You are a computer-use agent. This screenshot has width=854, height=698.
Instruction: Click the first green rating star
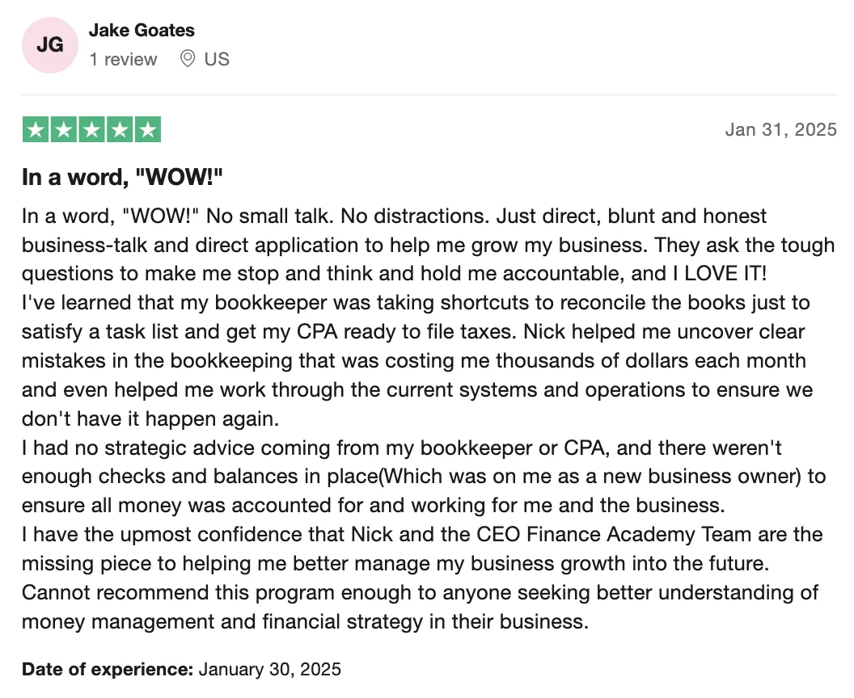pyautogui.click(x=36, y=129)
